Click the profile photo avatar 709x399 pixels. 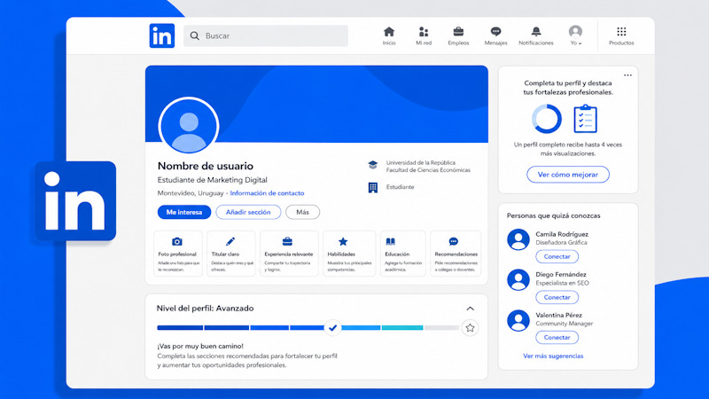[x=189, y=126]
